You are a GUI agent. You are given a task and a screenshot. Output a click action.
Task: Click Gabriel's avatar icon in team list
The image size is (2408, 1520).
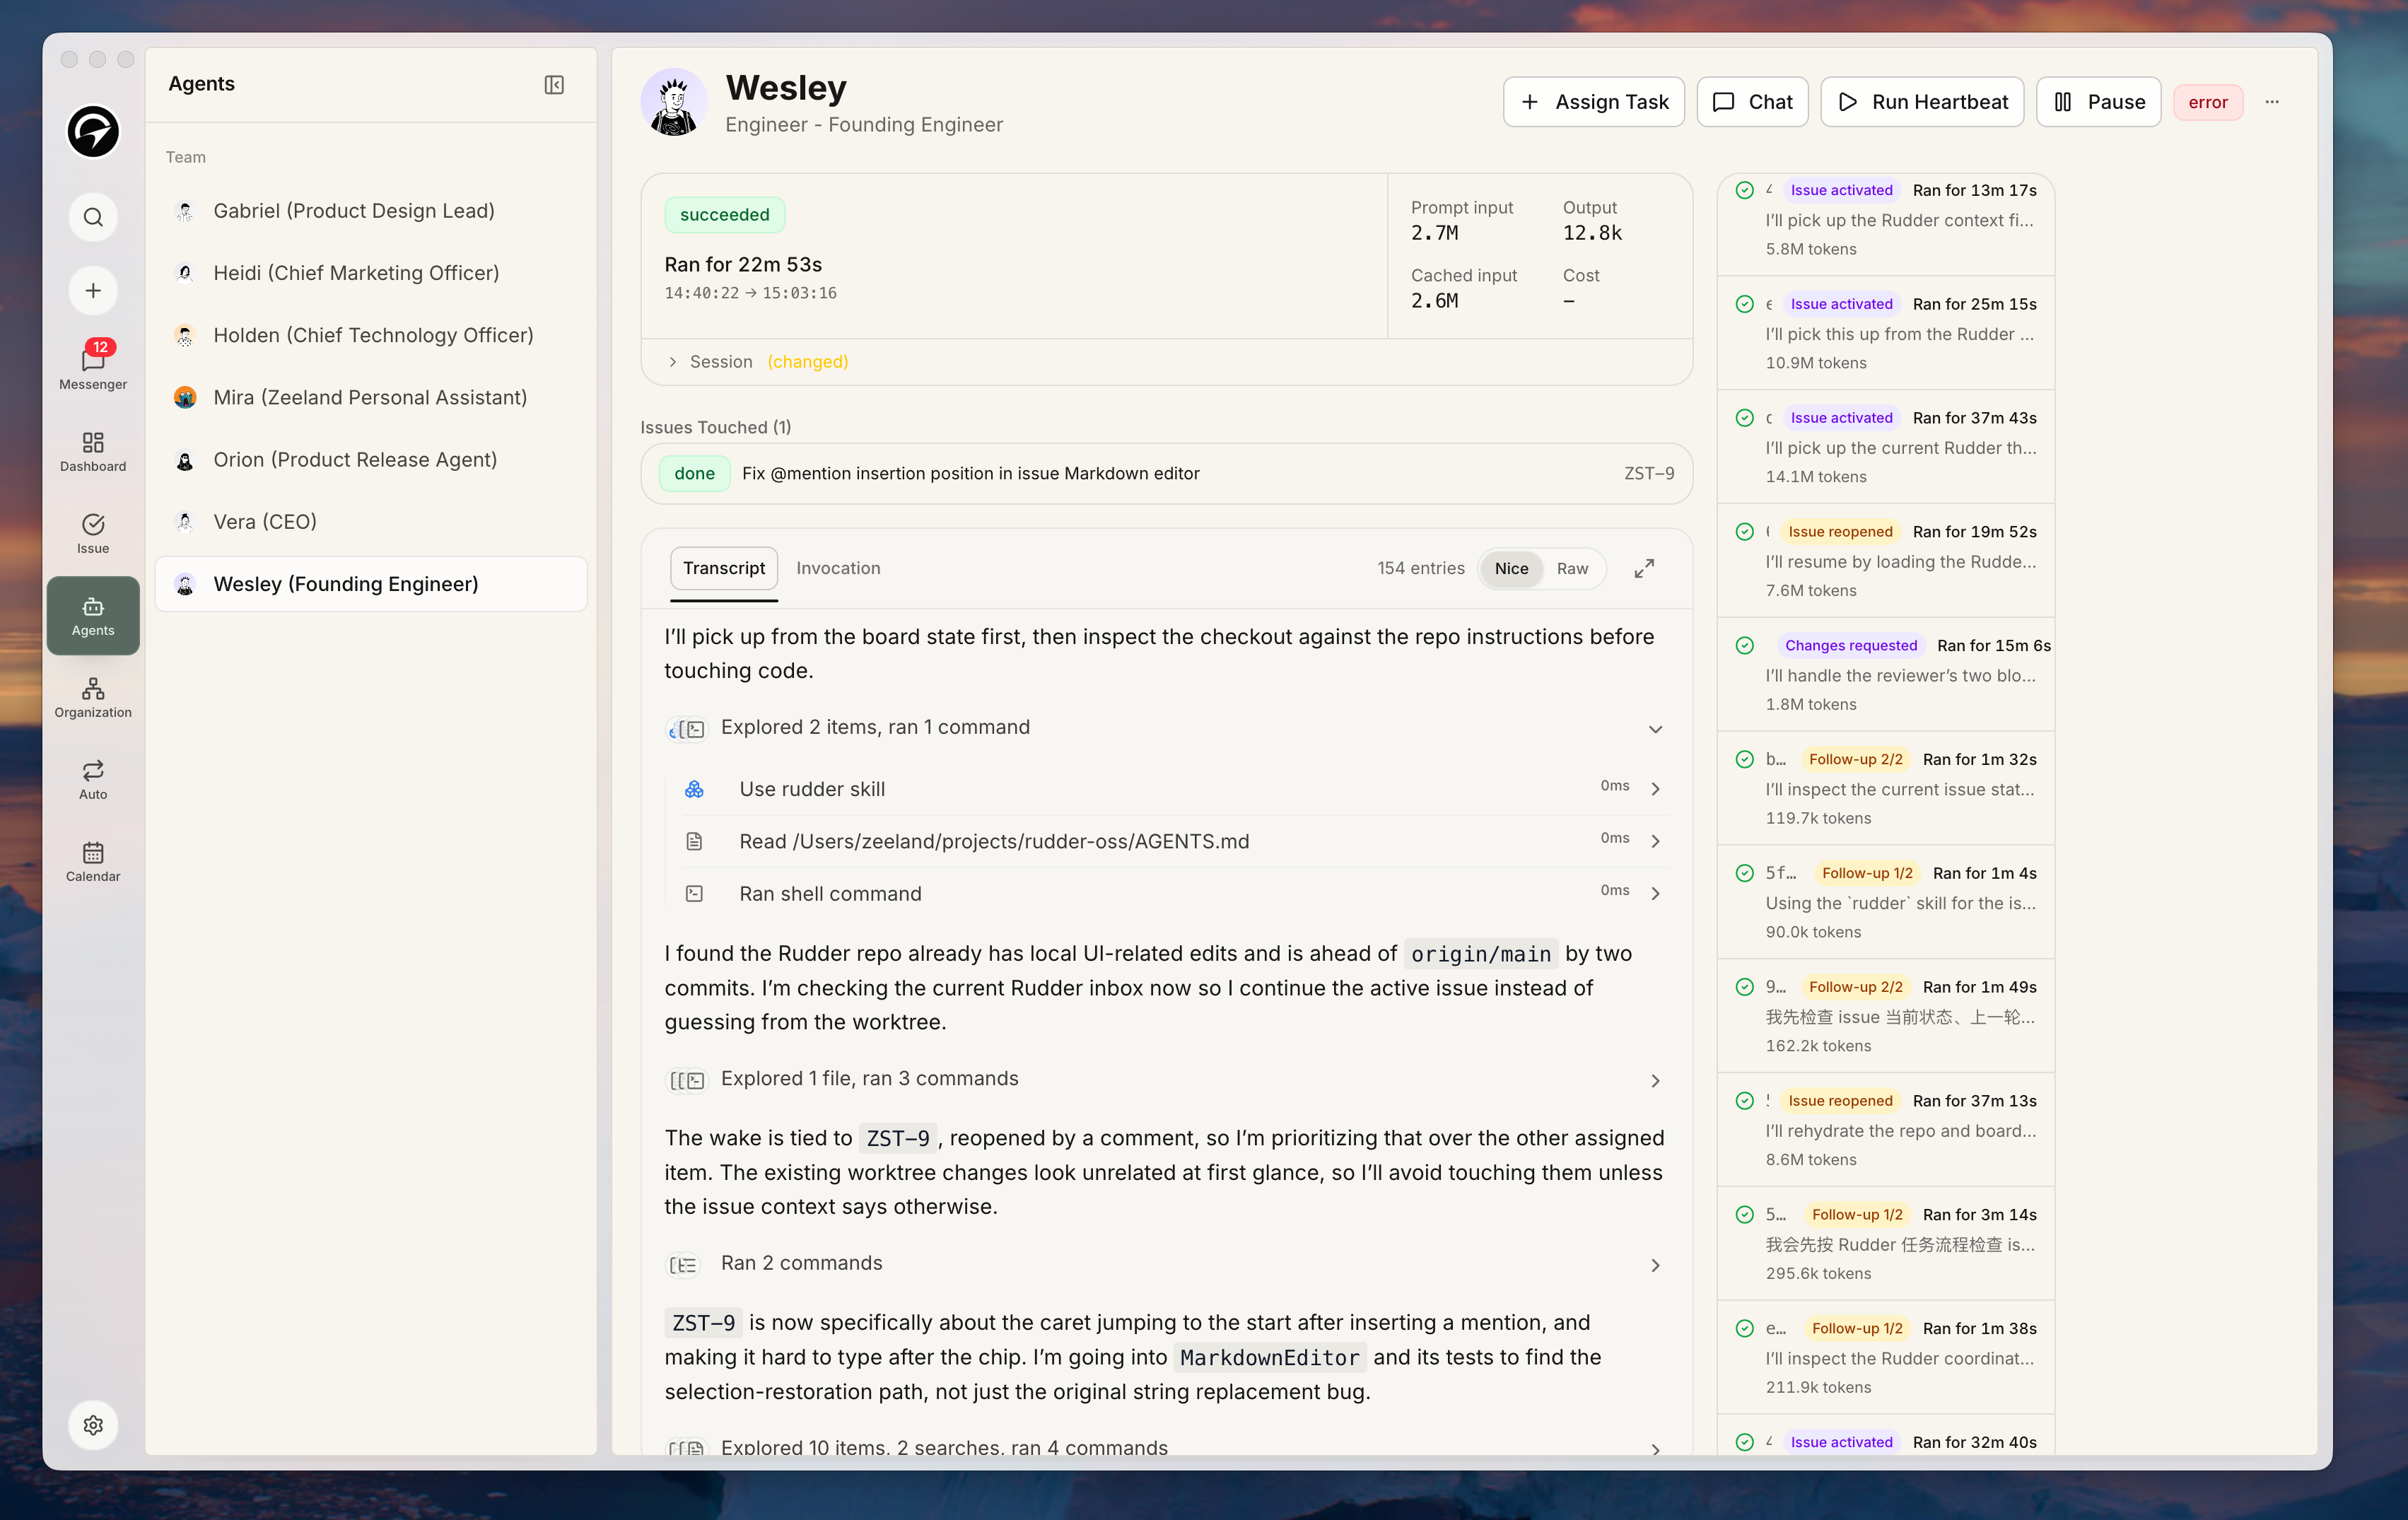click(185, 211)
